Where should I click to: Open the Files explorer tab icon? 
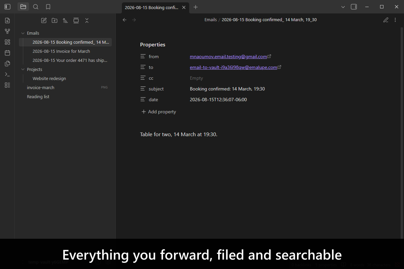(x=23, y=7)
